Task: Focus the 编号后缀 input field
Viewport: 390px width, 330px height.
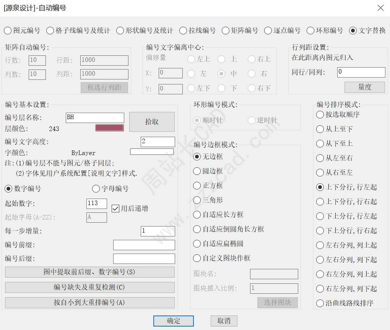Action: (x=144, y=259)
